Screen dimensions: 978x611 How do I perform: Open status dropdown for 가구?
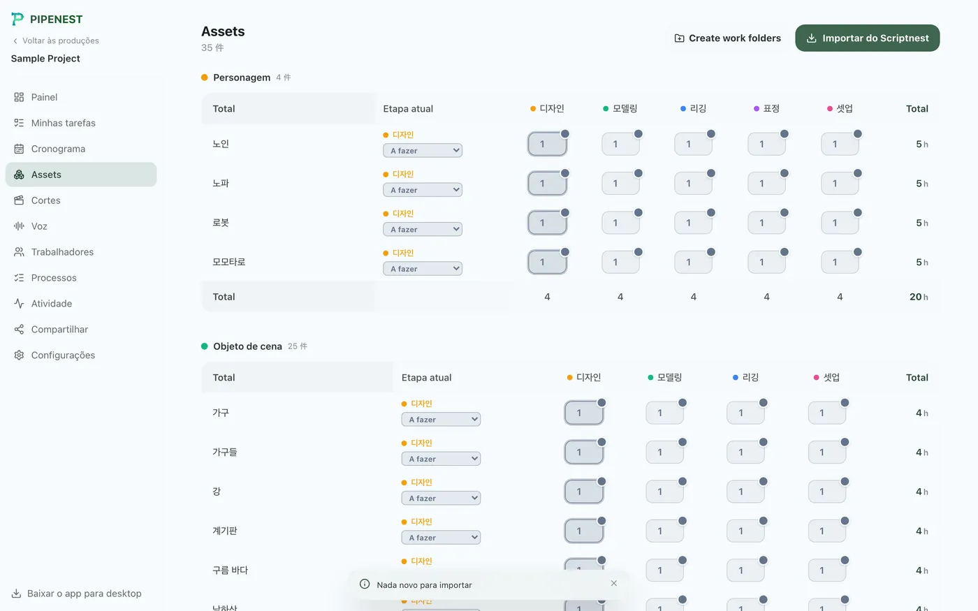coord(441,420)
